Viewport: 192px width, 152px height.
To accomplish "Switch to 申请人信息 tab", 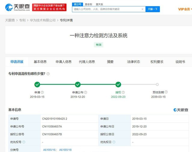I will 64,62.
